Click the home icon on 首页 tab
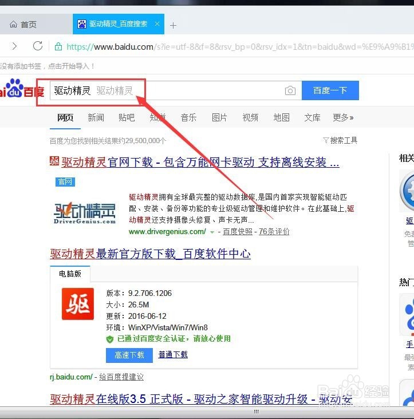 click(x=13, y=24)
